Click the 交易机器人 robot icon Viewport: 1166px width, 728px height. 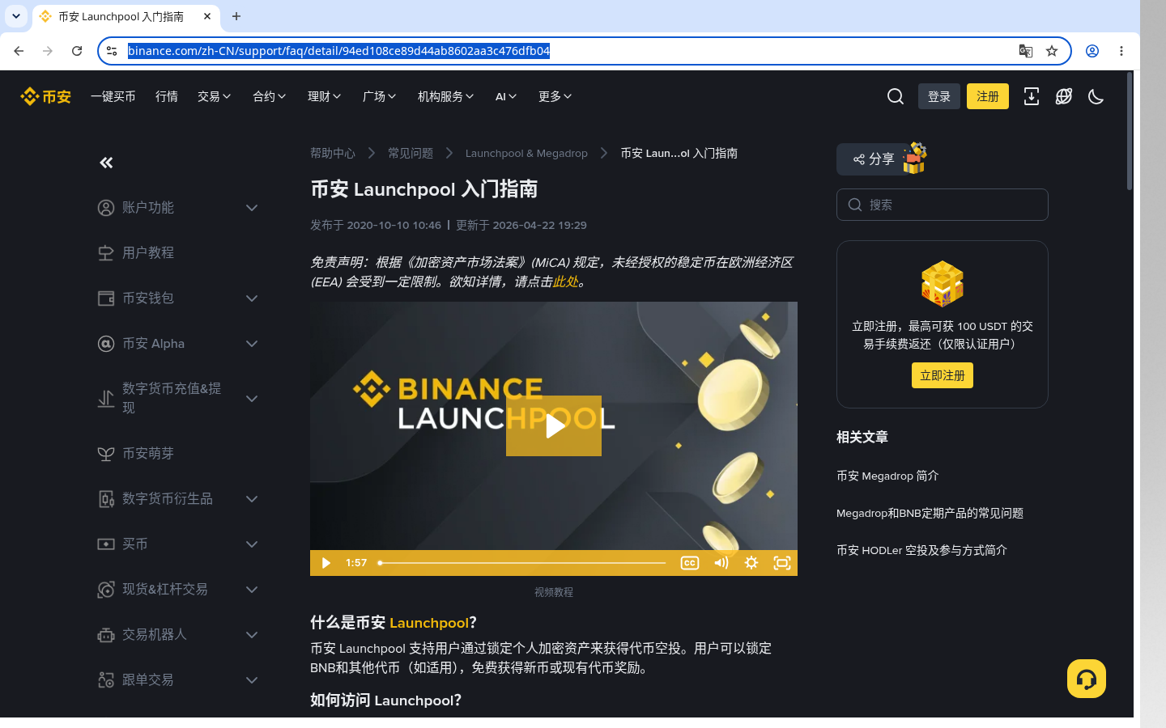(x=106, y=635)
